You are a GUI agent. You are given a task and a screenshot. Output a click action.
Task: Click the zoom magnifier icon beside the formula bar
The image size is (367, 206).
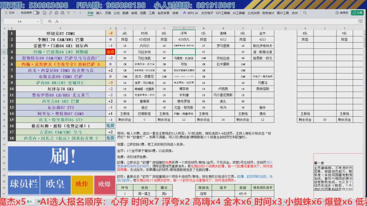50,22
